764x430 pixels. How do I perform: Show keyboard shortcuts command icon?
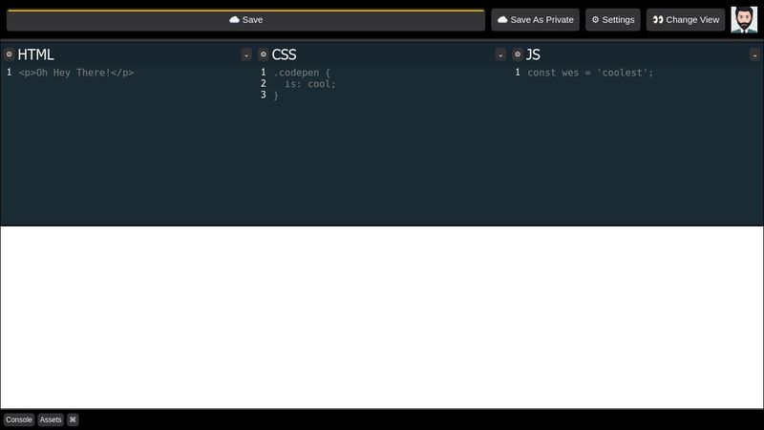pyautogui.click(x=73, y=419)
